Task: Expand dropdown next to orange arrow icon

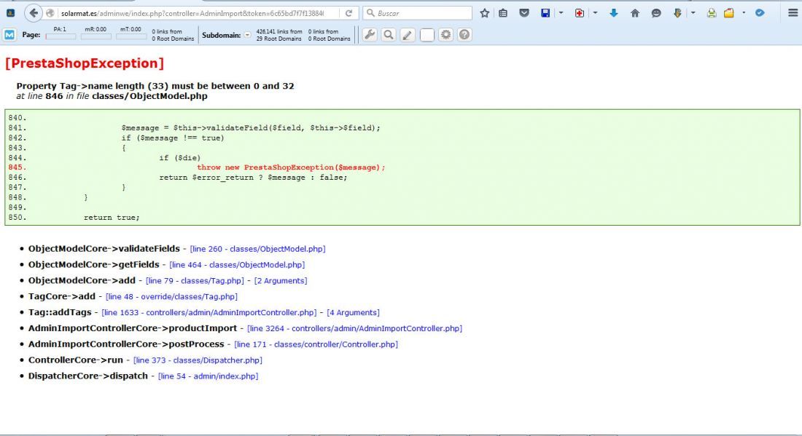Action: pos(693,13)
